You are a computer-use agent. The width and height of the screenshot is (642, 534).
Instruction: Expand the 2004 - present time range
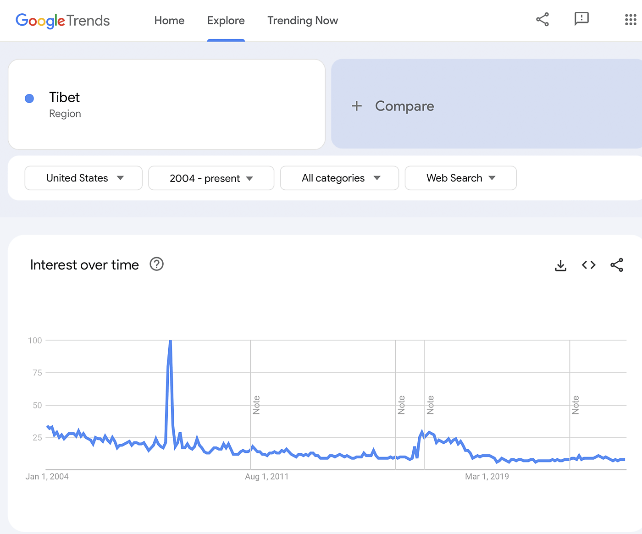pos(211,178)
